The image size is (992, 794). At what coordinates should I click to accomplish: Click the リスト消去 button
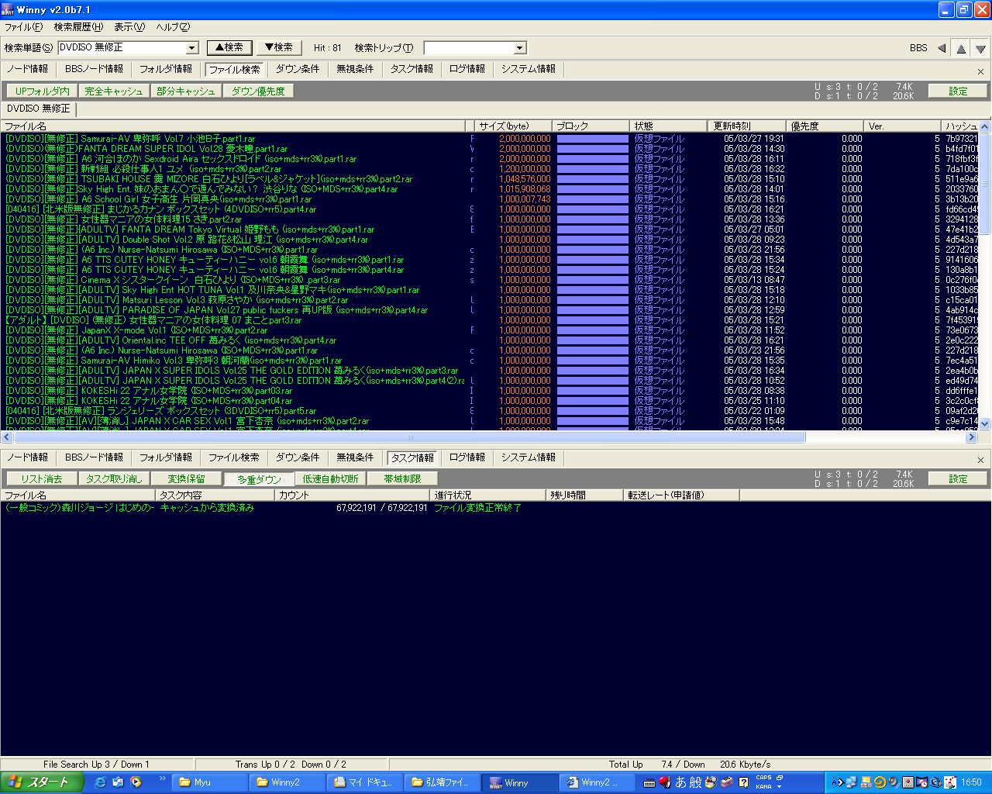coord(42,479)
